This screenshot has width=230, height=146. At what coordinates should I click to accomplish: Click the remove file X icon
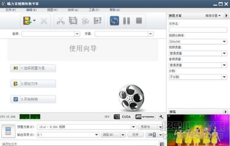[44, 21]
